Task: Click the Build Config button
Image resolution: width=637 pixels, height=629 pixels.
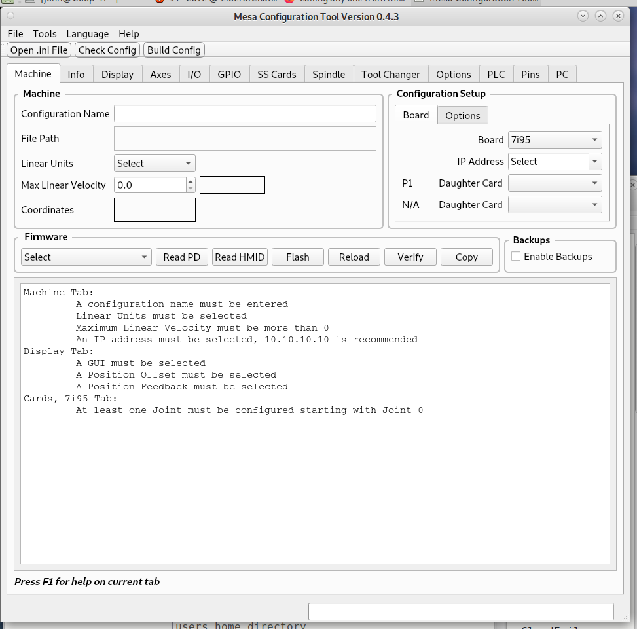Action: (x=174, y=50)
